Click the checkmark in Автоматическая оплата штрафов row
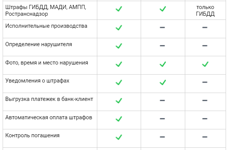The height and width of the screenshot is (150, 229). [119, 119]
